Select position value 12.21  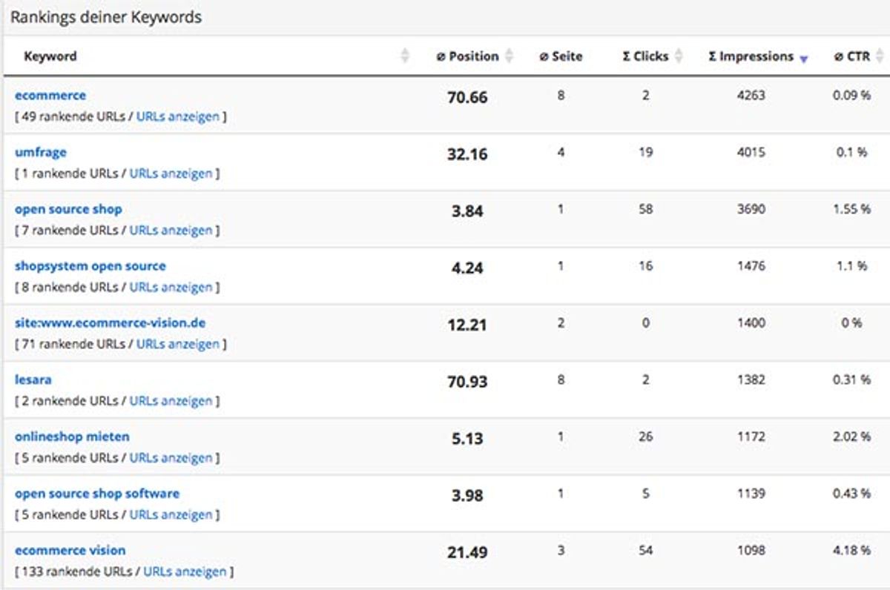click(x=467, y=325)
